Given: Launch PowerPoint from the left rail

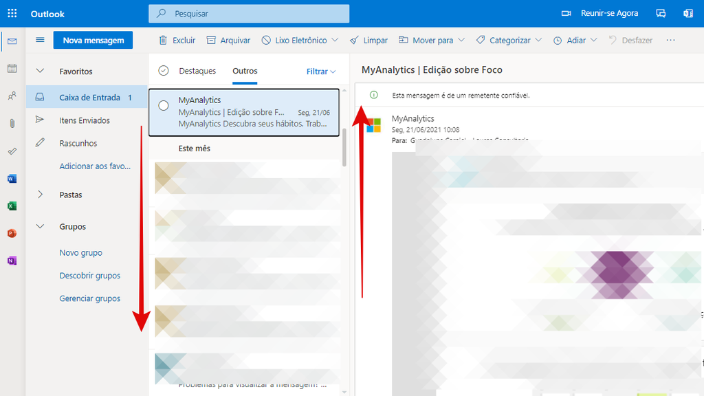Looking at the screenshot, I should pos(12,234).
